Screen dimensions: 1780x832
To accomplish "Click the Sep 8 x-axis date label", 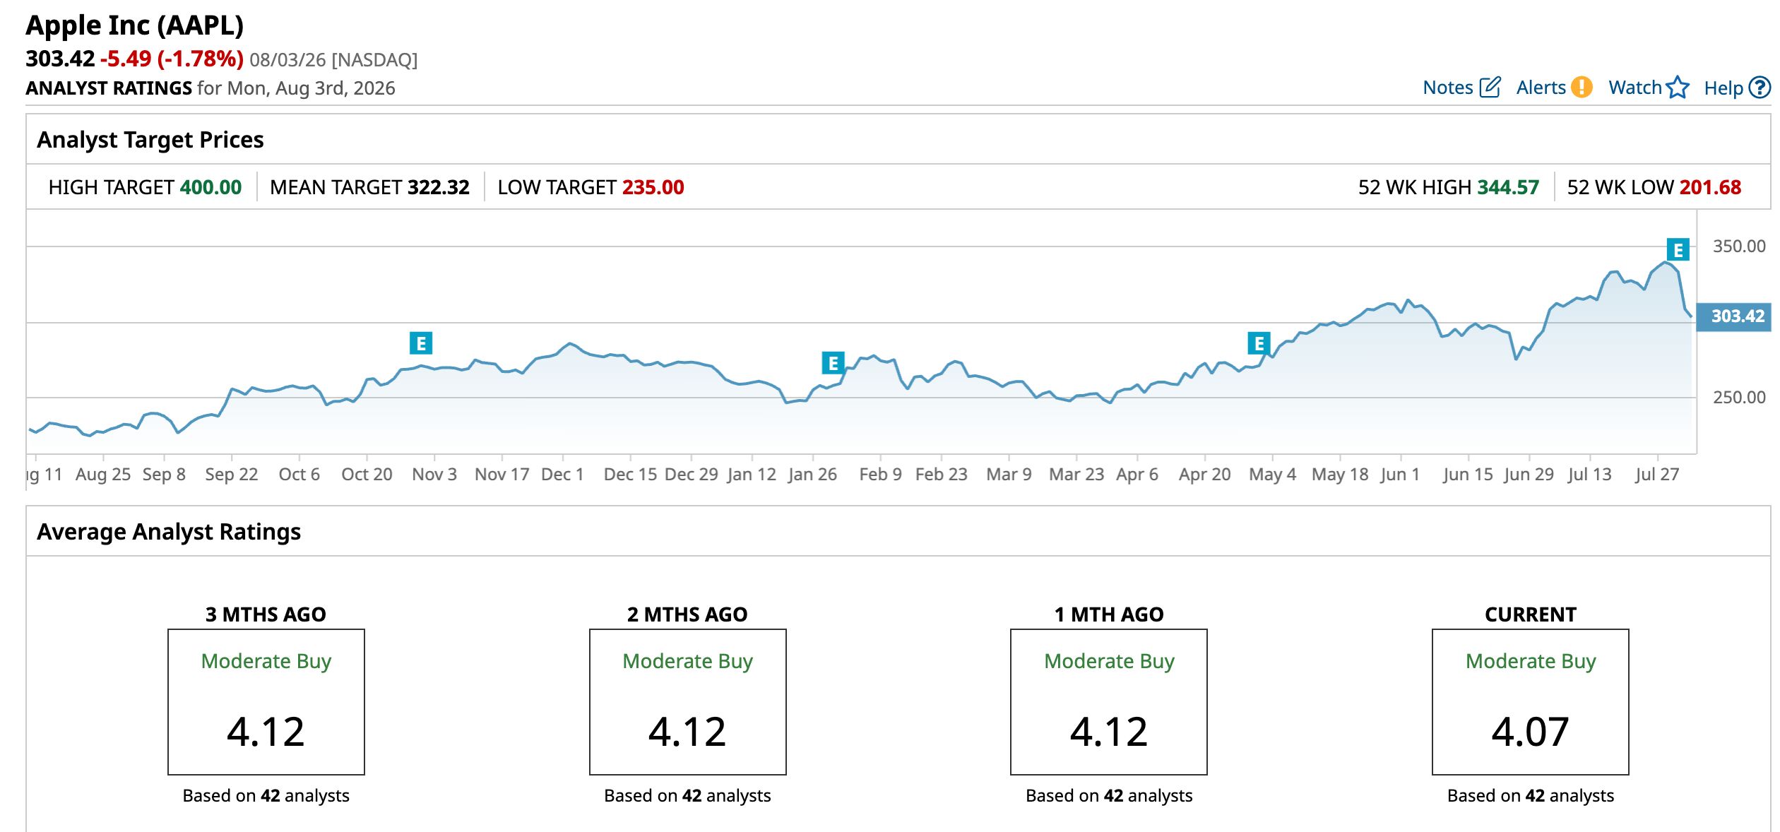I will click(164, 475).
